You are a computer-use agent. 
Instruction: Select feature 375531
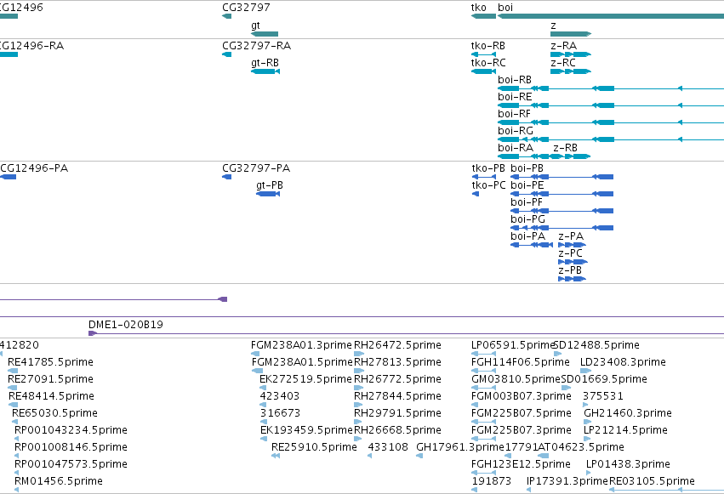tap(585, 405)
